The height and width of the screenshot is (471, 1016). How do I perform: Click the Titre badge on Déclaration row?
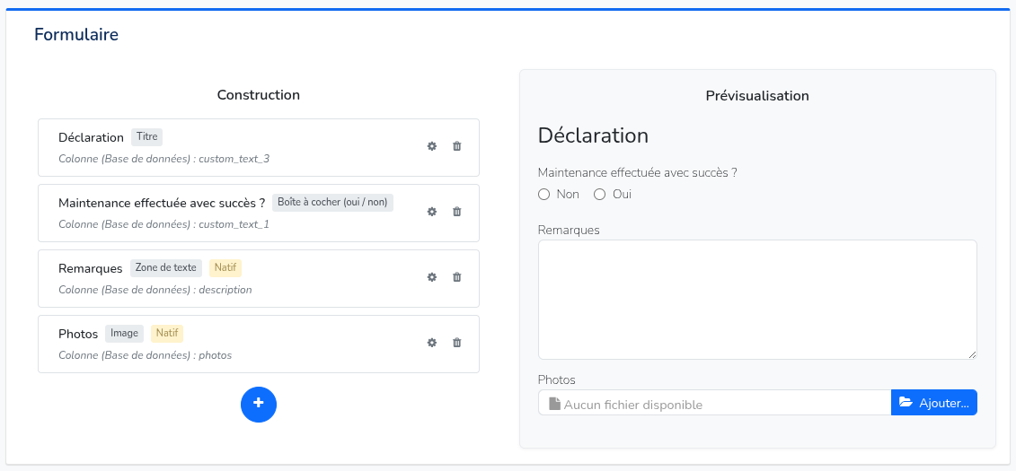[x=147, y=137]
